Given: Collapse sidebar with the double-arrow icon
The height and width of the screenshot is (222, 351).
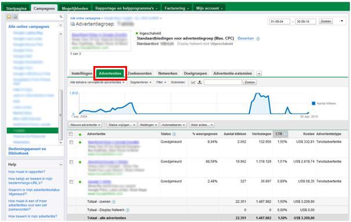Looking at the screenshot, I should [60, 26].
